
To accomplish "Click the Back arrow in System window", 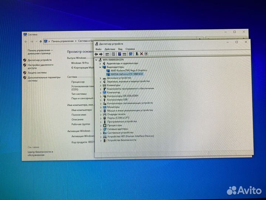I will (x=26, y=41).
